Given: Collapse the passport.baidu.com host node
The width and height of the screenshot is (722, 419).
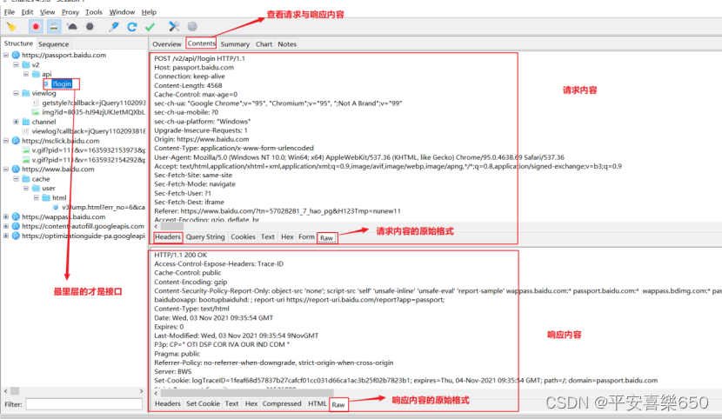Looking at the screenshot, I should point(6,55).
